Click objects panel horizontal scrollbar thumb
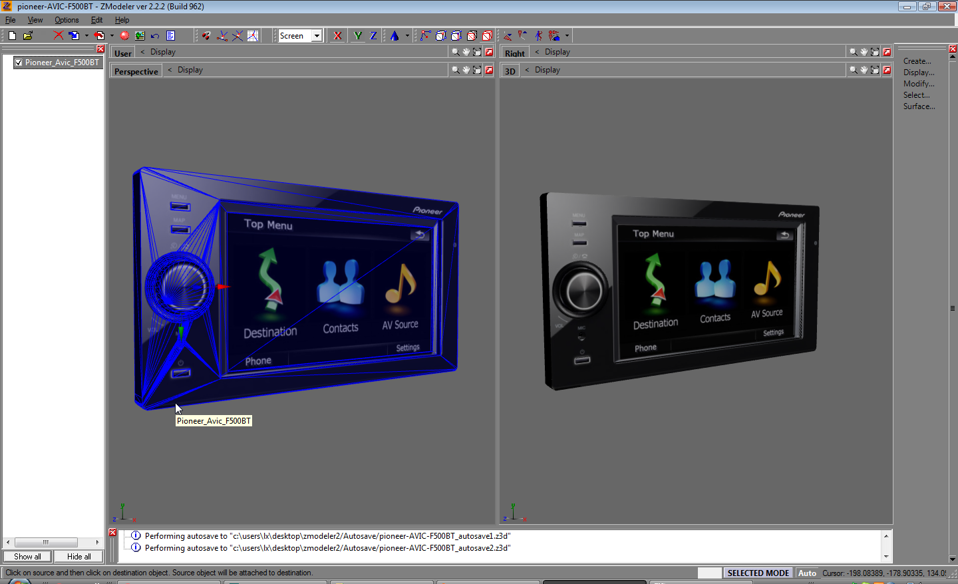 pos(46,542)
